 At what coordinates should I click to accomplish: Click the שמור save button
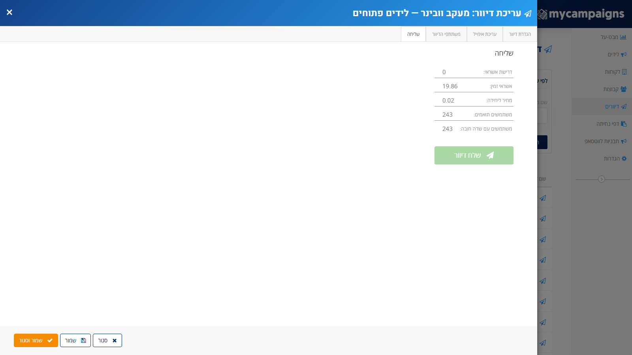75,340
